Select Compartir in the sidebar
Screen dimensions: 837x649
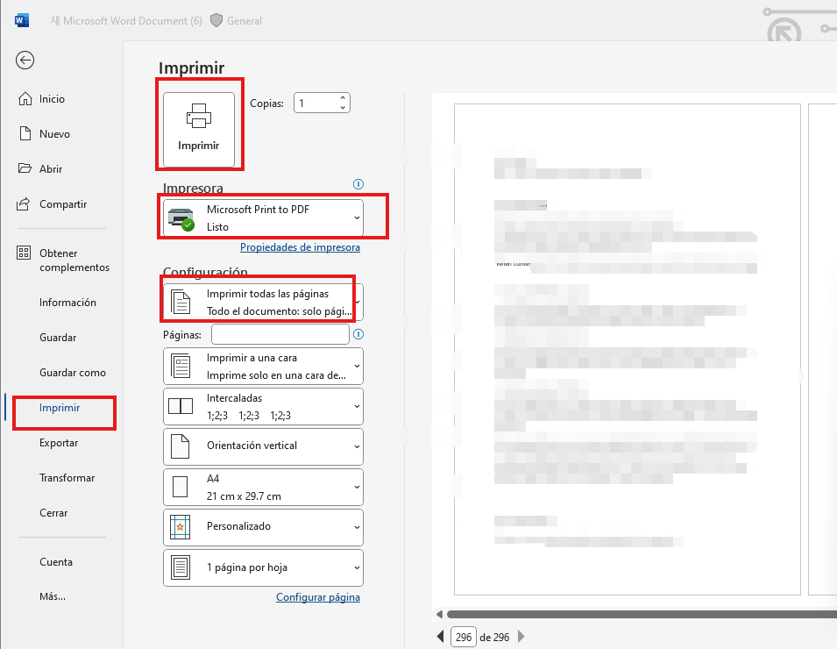coord(63,204)
